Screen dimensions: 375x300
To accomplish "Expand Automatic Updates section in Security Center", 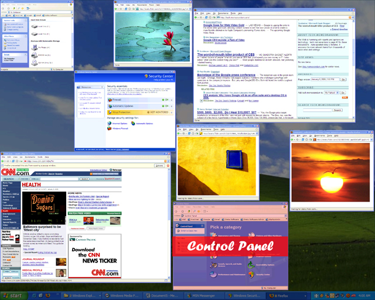I will [x=172, y=106].
